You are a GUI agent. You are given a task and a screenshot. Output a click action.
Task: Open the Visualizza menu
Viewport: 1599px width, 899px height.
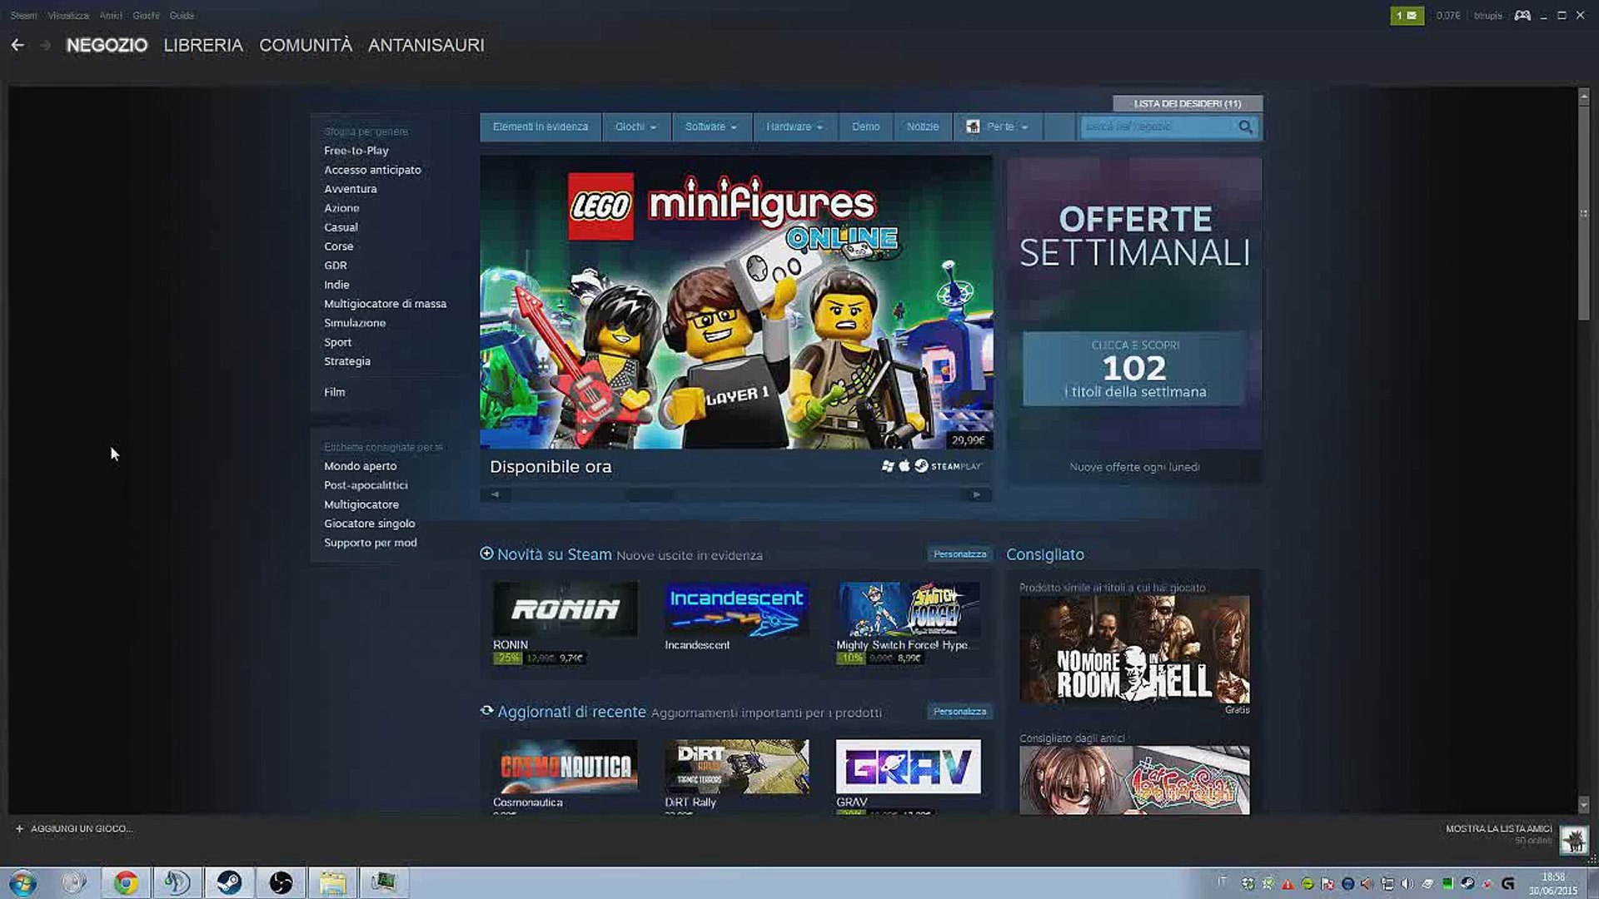(68, 16)
